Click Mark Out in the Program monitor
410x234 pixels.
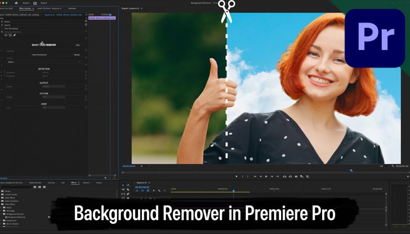pyautogui.click(x=248, y=176)
